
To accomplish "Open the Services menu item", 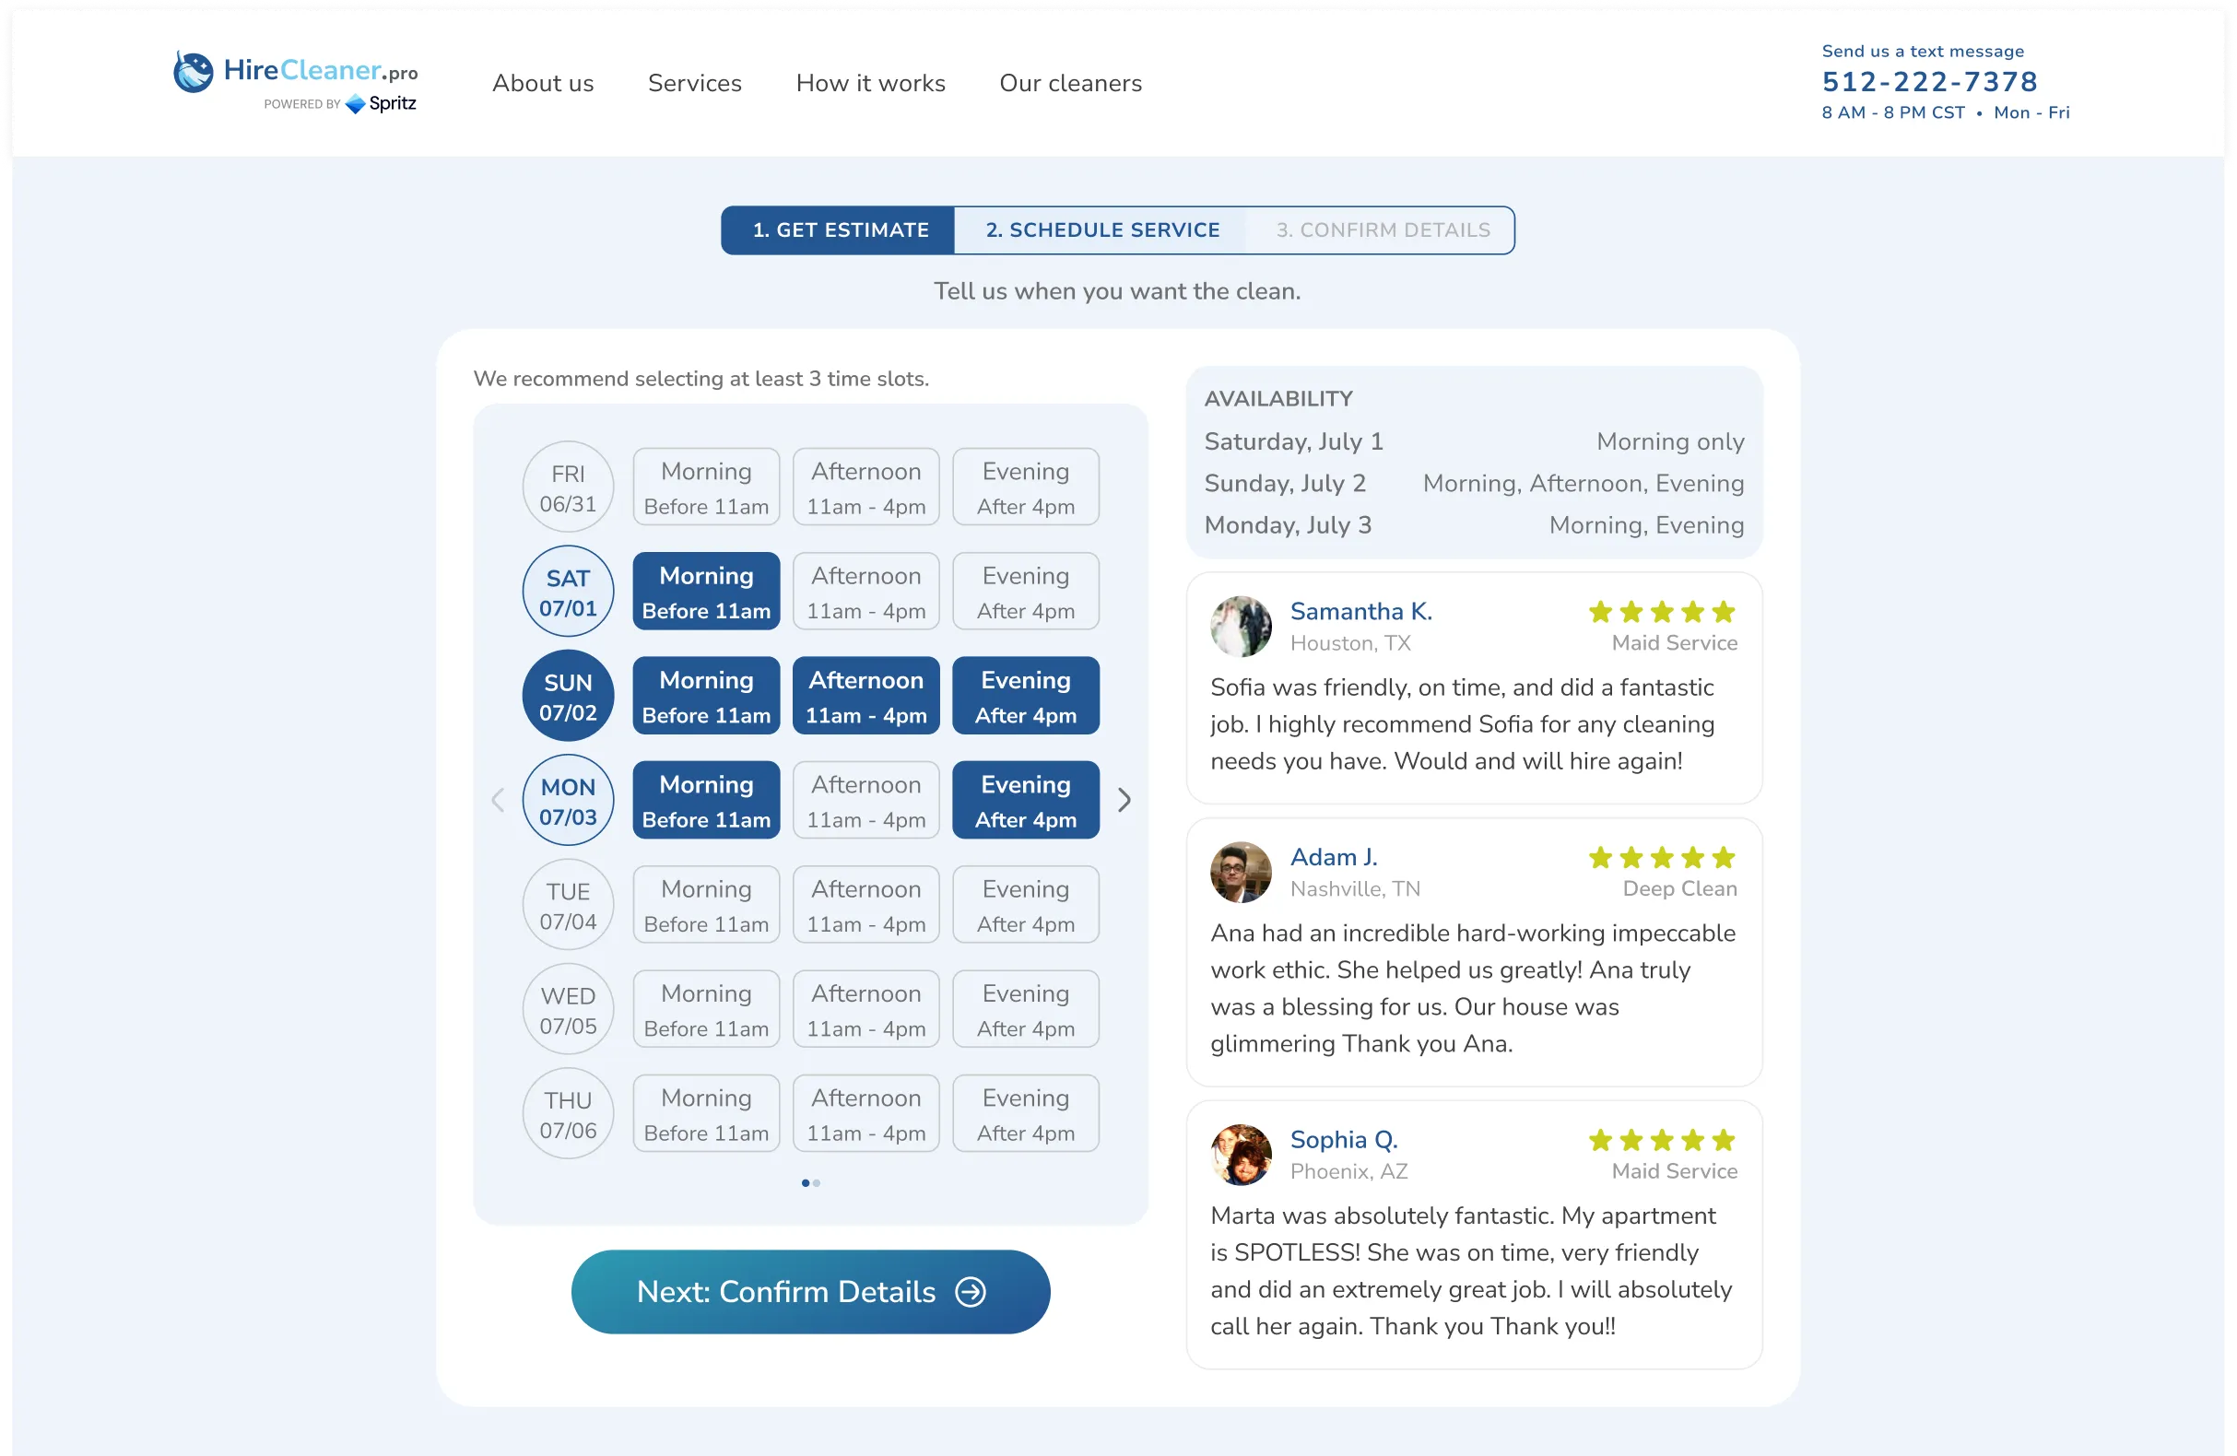I will click(695, 83).
